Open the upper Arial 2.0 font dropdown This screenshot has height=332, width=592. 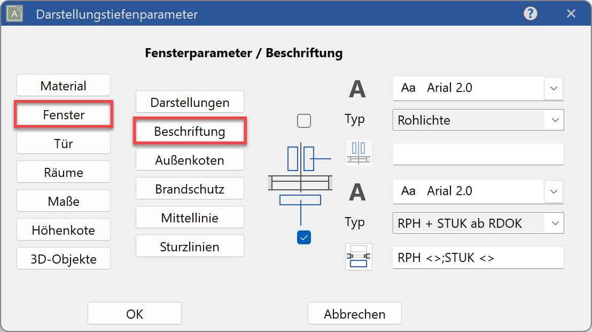[555, 88]
